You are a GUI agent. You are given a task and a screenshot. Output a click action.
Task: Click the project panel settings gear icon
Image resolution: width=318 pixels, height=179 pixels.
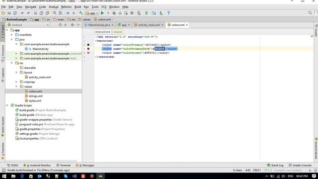[x=73, y=25]
